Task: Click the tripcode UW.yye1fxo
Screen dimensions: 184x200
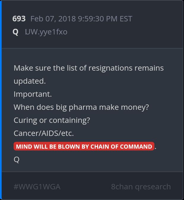Action: pos(46,32)
